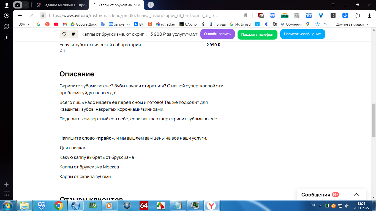Open history clock icon in sidebar

[x=7, y=15]
